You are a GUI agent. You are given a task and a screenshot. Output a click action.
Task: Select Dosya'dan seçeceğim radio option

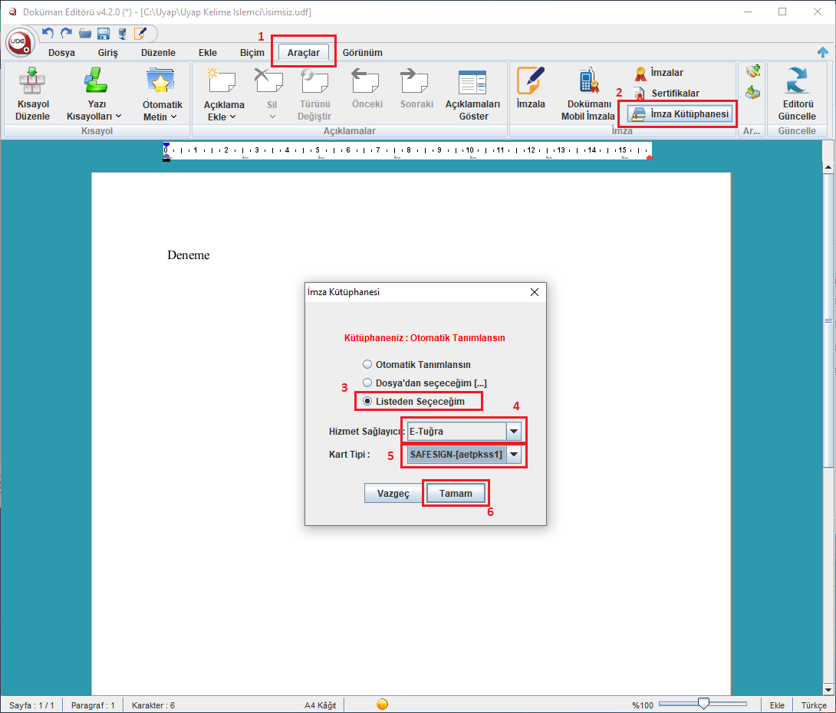click(368, 383)
